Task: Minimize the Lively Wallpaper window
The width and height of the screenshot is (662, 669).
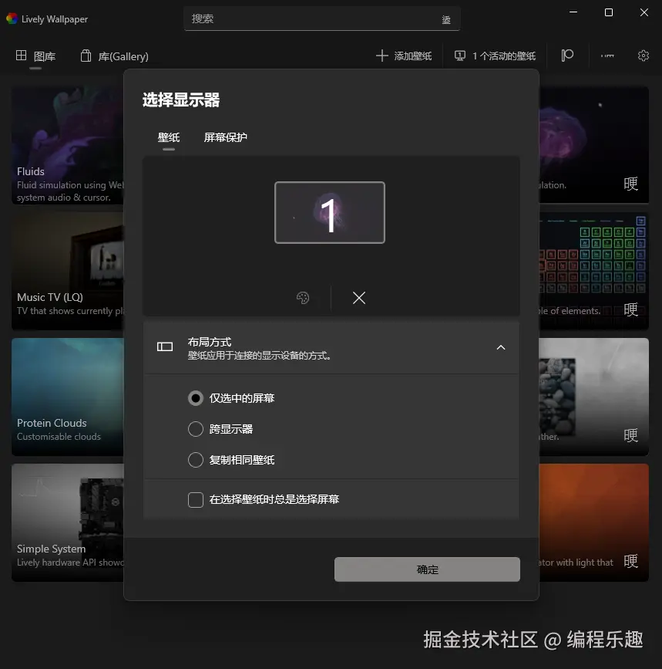Action: click(573, 12)
